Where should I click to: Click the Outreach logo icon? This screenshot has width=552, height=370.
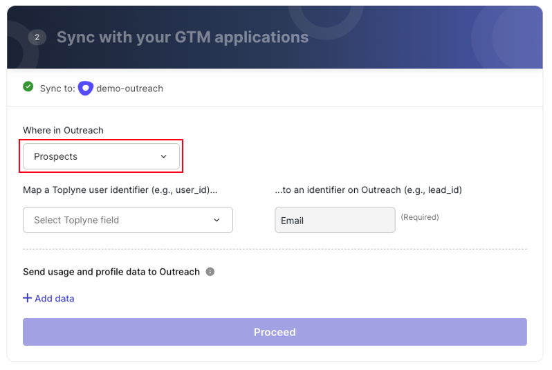[x=86, y=88]
